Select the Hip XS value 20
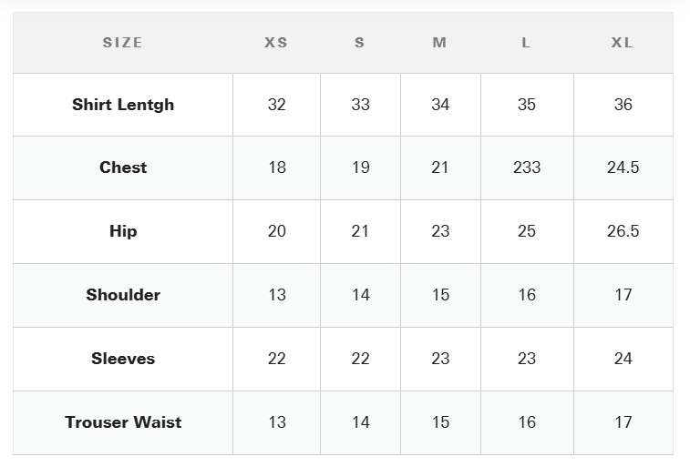 [277, 231]
